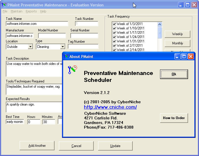Click the Tools/Techniques Required text area
Screen dimensions: 199x156
click(x=34, y=89)
